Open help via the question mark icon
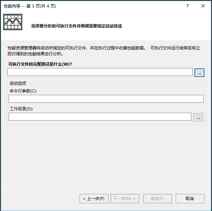This screenshot has width=212, height=211. (188, 6)
